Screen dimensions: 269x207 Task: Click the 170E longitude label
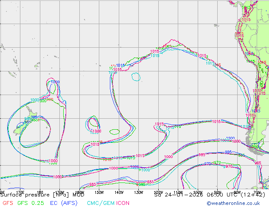point(20,192)
